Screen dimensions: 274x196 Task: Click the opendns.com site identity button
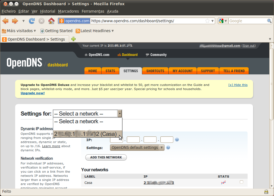click(x=75, y=21)
